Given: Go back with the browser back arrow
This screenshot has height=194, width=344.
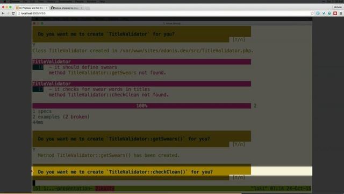Looking at the screenshot, I should [x=3, y=13].
